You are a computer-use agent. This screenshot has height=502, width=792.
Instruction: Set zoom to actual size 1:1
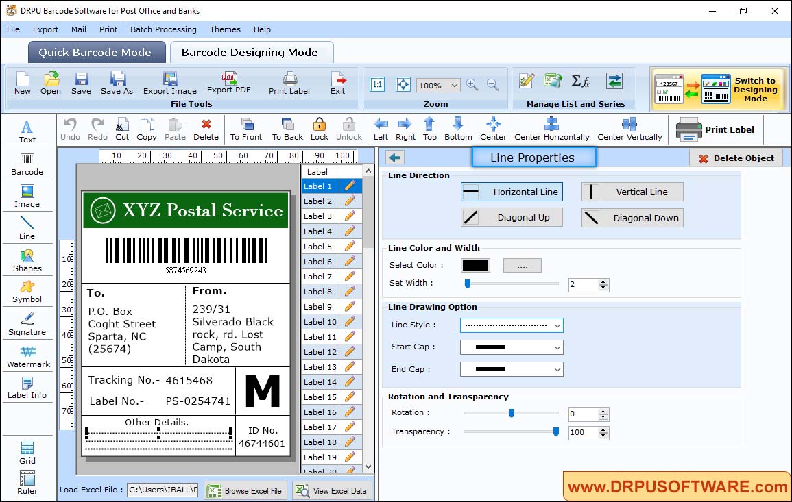click(x=377, y=84)
